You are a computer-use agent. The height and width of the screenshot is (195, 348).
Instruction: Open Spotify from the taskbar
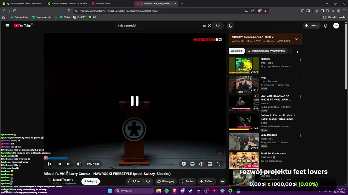(x=166, y=191)
